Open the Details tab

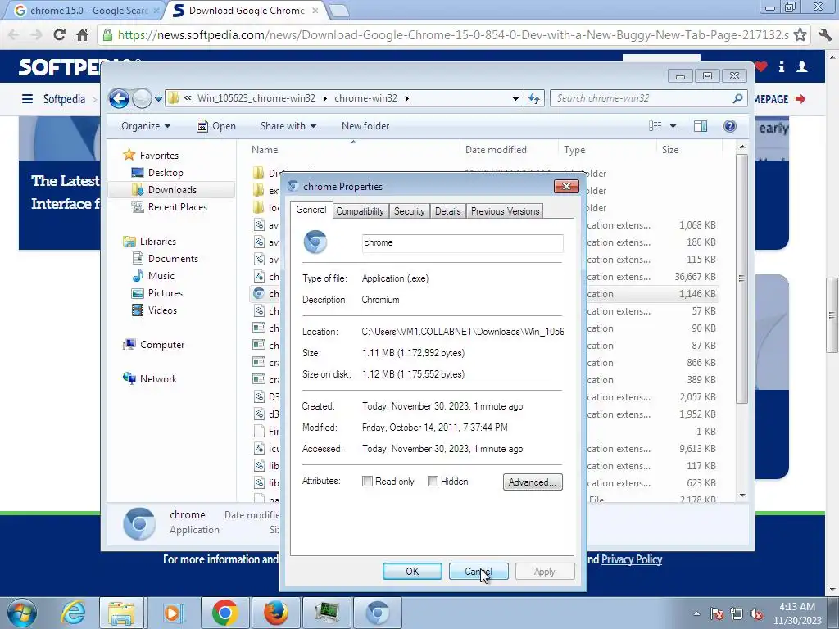click(448, 211)
